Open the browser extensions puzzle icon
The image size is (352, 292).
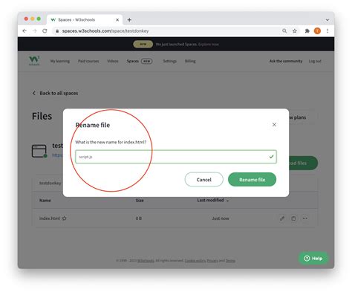click(307, 31)
